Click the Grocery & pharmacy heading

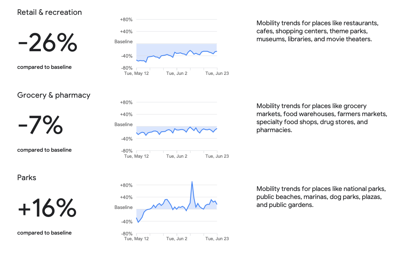tap(54, 95)
